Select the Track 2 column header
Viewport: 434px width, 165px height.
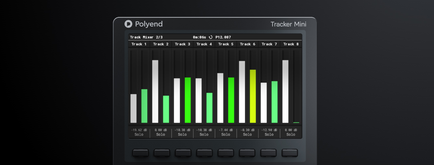(161, 44)
